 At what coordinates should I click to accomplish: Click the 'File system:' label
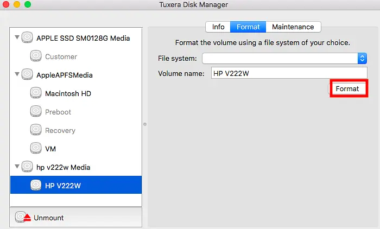(178, 59)
